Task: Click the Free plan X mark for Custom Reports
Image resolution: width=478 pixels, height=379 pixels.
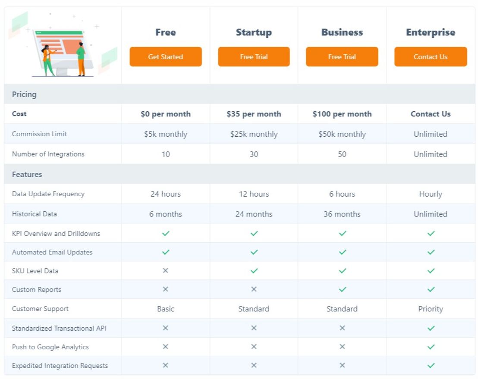Action: (x=165, y=289)
